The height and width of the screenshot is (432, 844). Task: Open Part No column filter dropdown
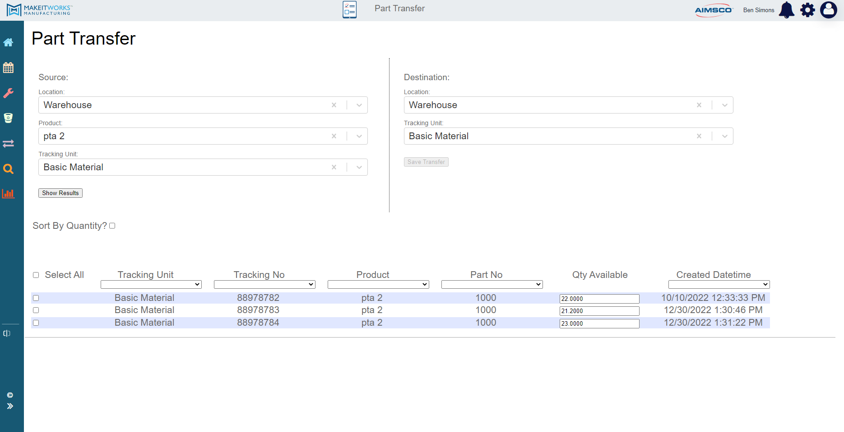click(492, 284)
